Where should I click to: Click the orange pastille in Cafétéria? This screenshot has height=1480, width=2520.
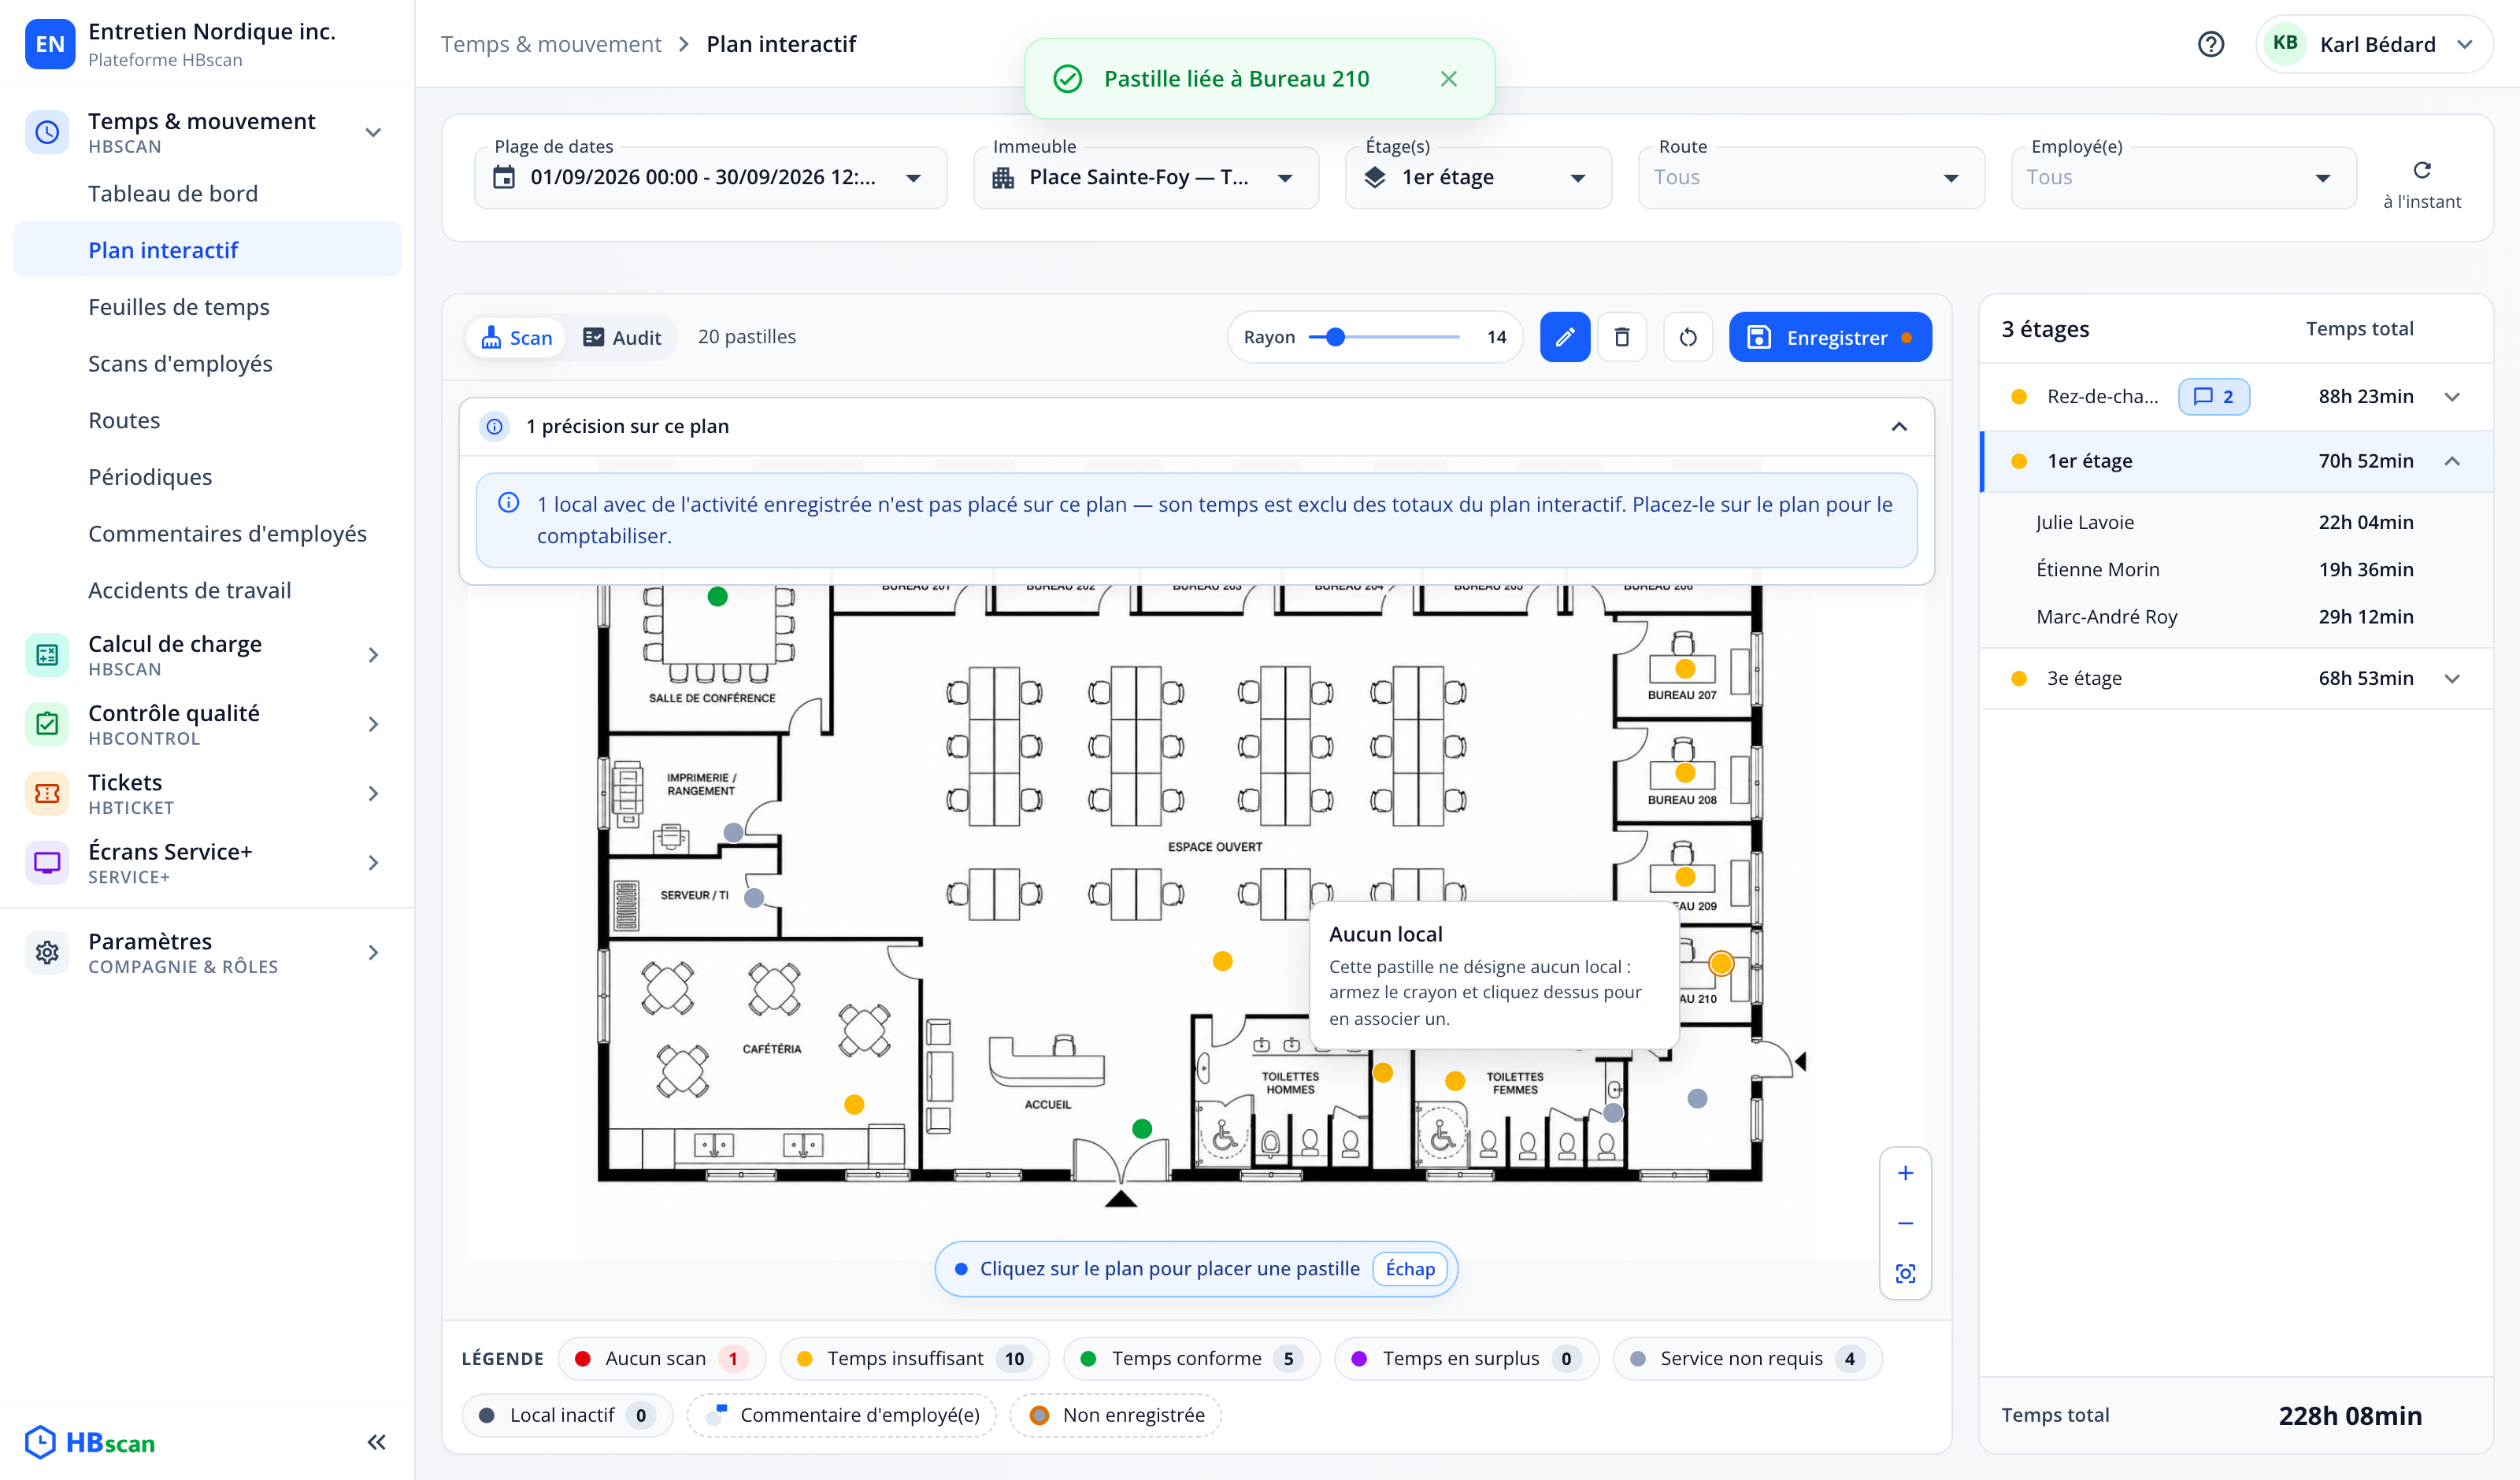coord(854,1105)
